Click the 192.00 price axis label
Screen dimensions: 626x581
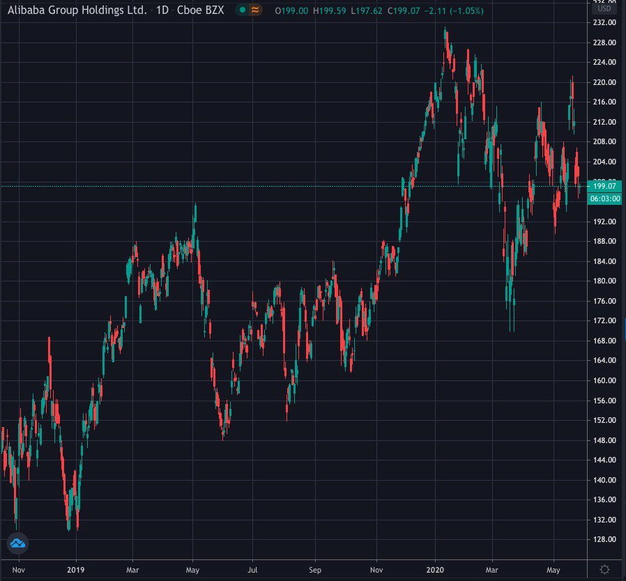(604, 221)
